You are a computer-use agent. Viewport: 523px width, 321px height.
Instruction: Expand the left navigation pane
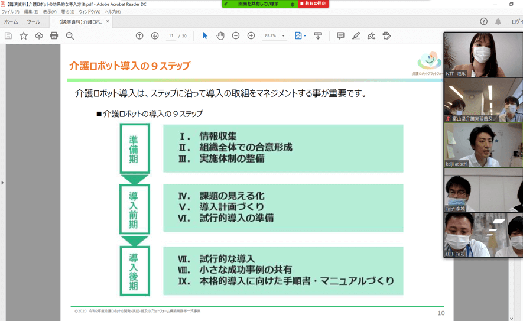click(2, 183)
